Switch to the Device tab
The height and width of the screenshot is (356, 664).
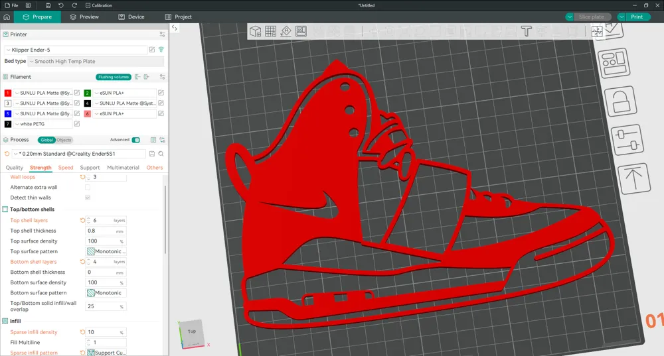(x=131, y=17)
